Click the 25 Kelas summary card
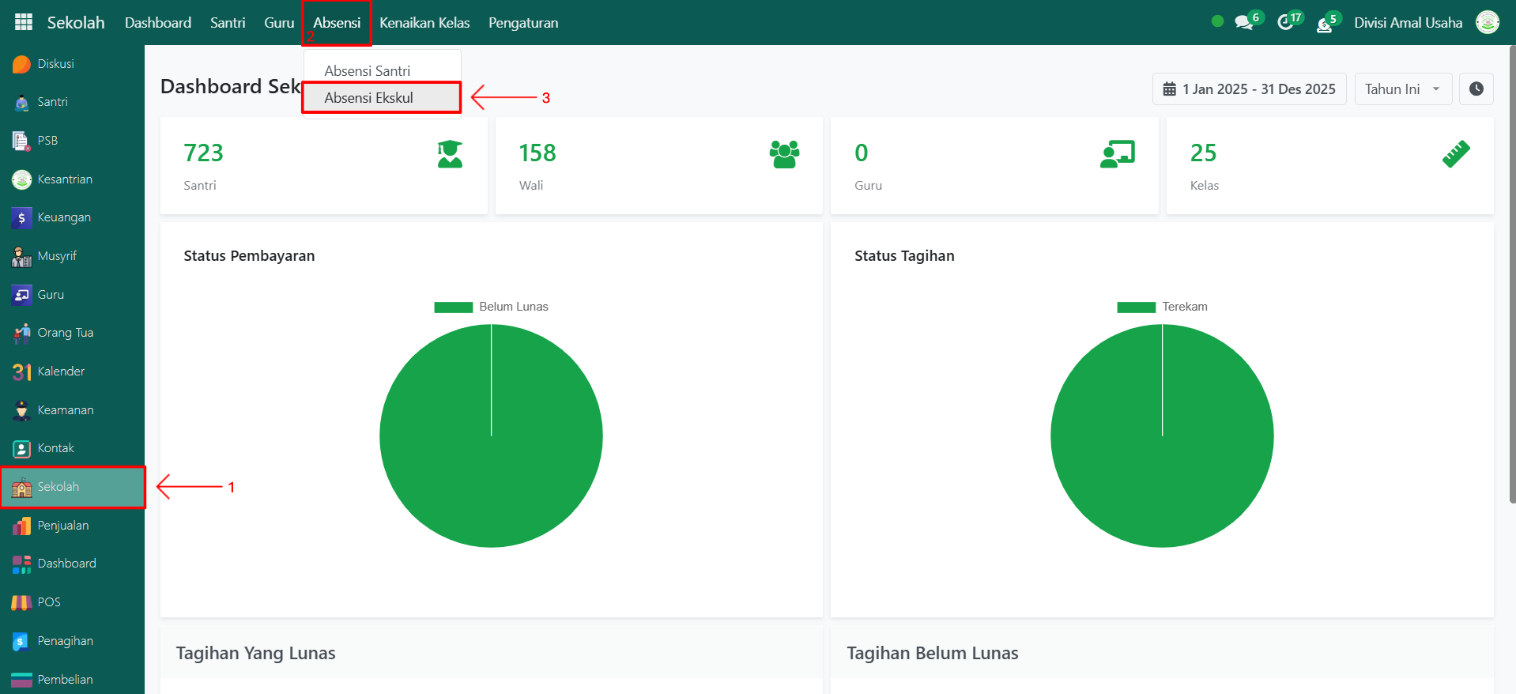The image size is (1516, 694). click(1329, 165)
